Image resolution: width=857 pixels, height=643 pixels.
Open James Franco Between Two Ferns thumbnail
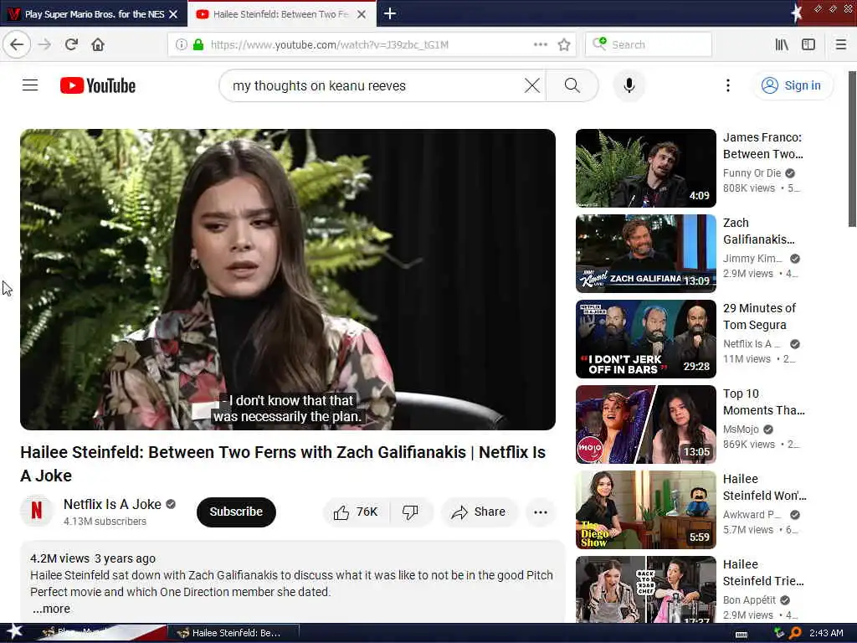[x=645, y=167]
